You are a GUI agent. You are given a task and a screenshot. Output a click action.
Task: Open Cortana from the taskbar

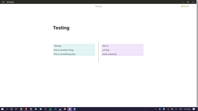coord(11,109)
